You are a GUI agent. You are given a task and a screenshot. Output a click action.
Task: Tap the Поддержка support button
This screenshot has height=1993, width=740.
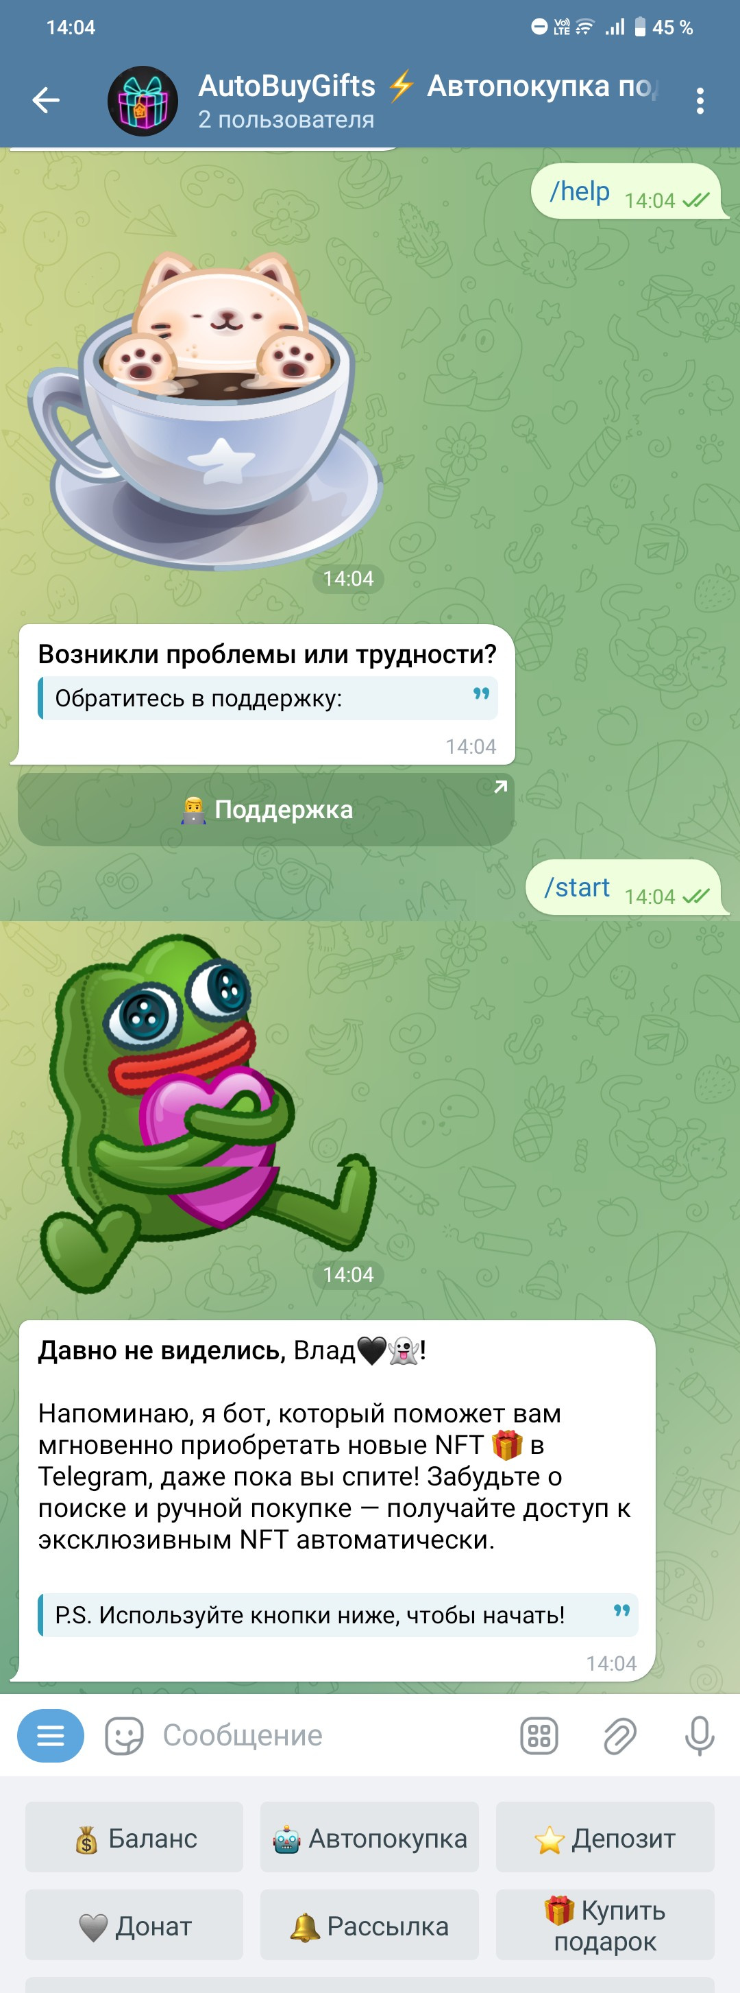pos(266,809)
